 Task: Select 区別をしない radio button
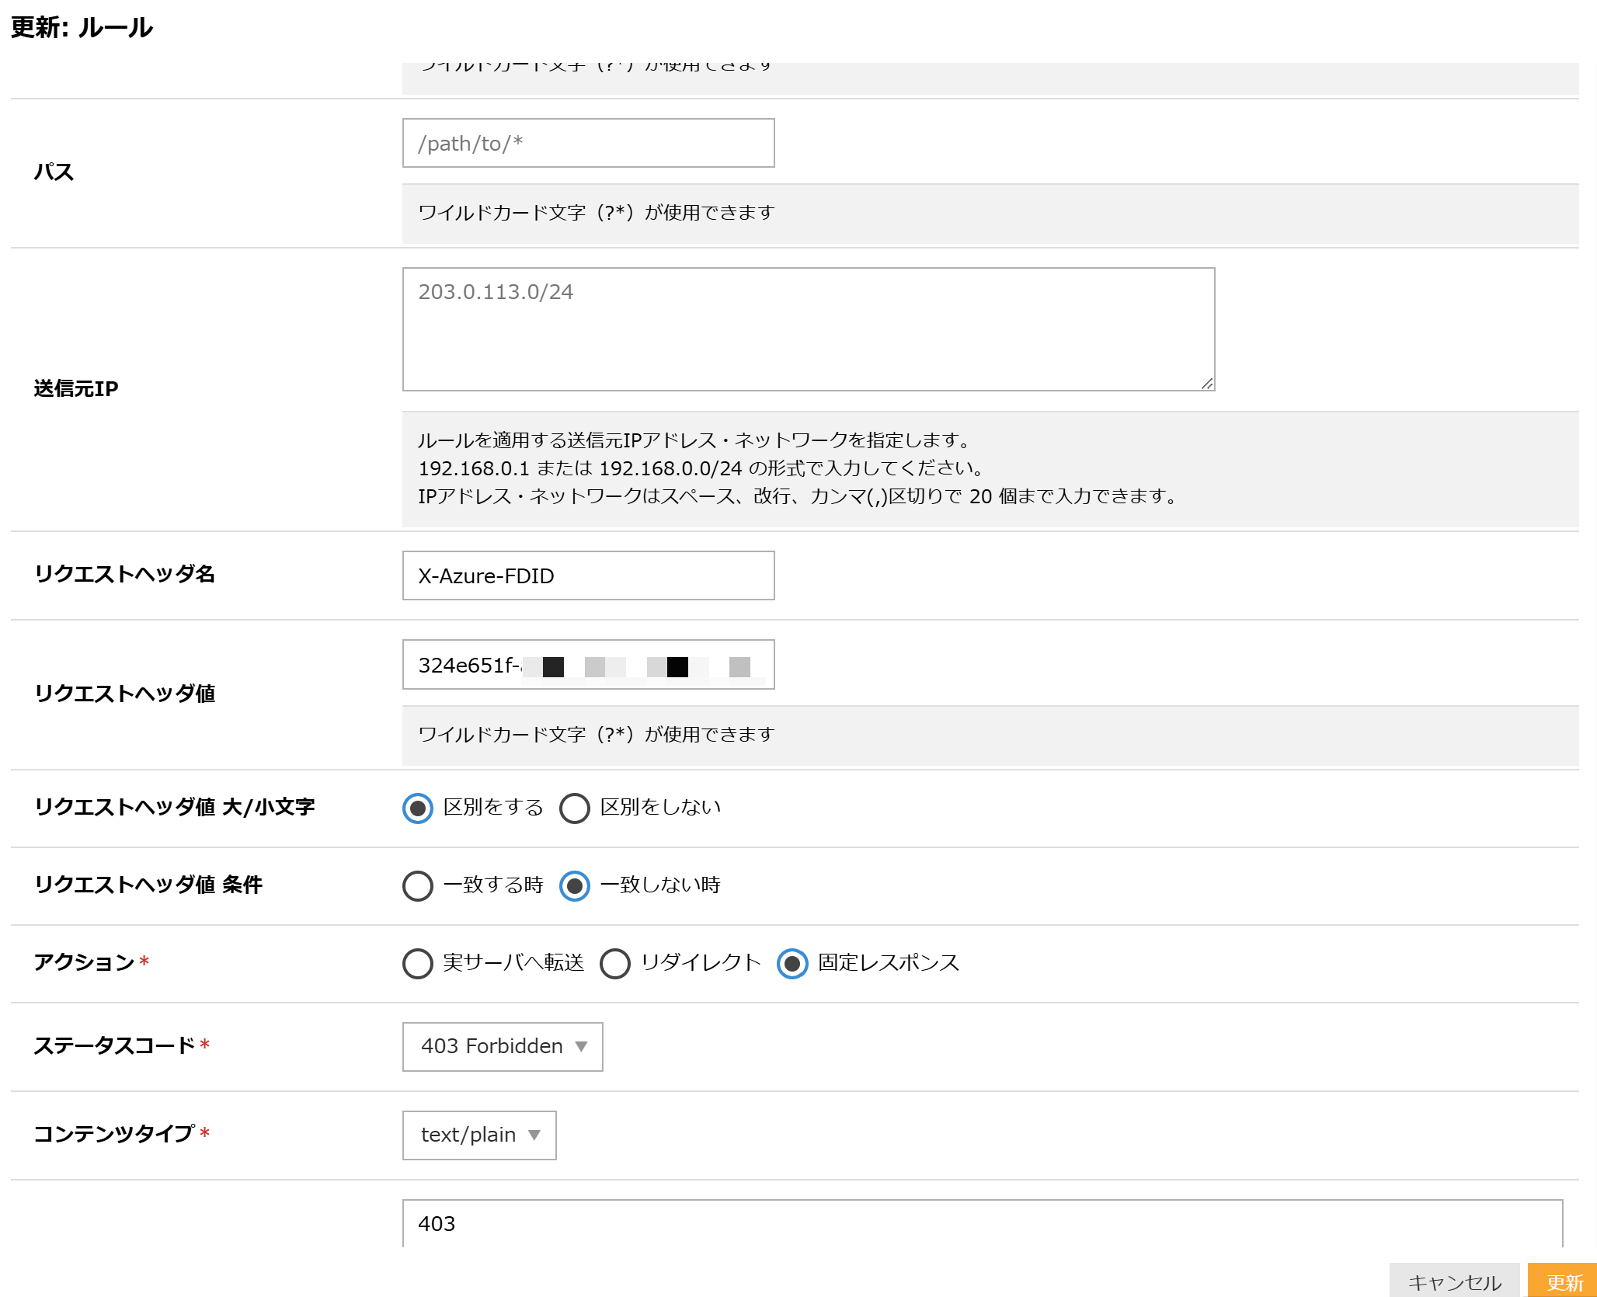tap(575, 808)
